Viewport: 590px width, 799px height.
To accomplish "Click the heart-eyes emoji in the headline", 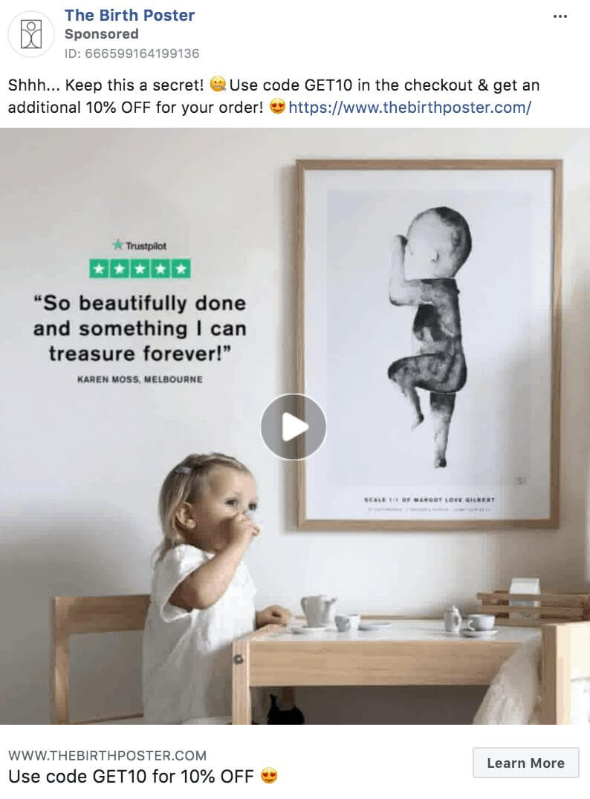I will [270, 776].
